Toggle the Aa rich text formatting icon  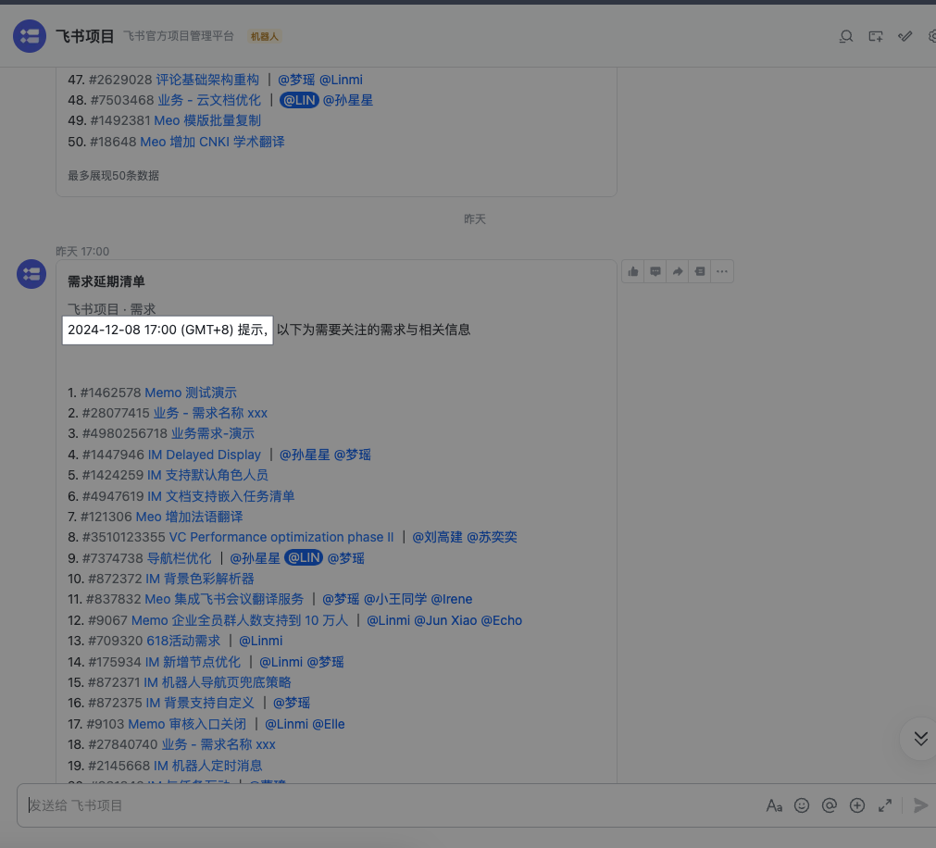774,805
